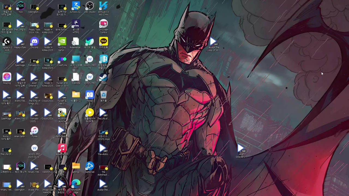Image resolution: width=349 pixels, height=196 pixels.
Task: Click the RiderHelper file icon
Action: [76, 41]
